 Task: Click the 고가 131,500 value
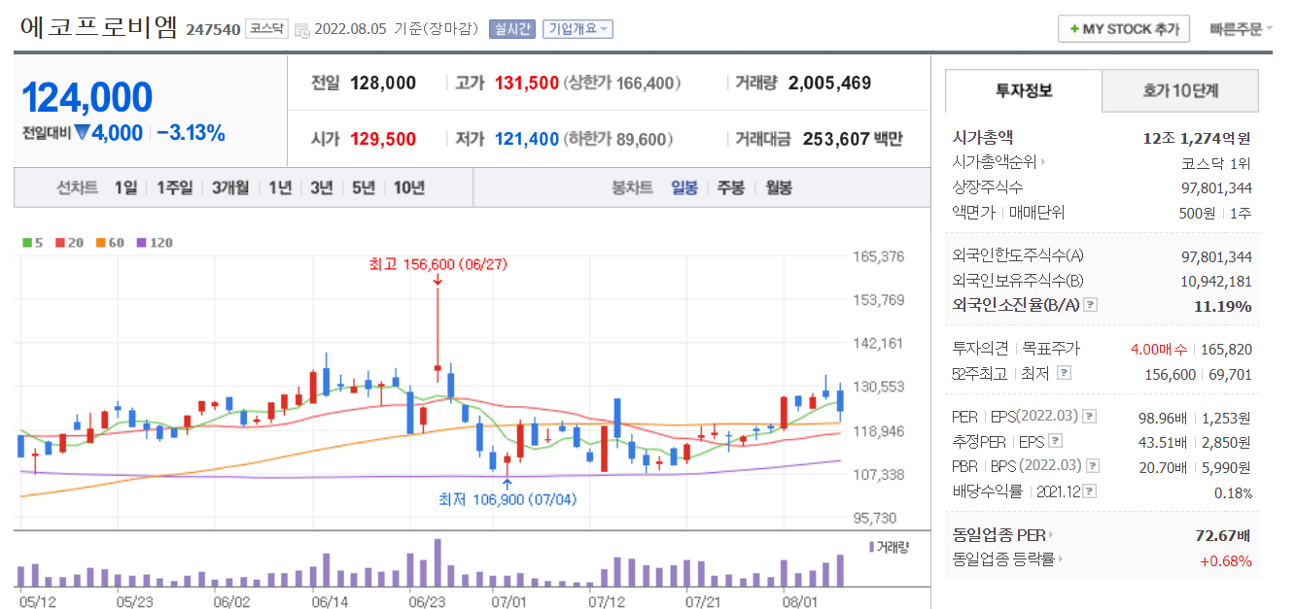click(526, 84)
